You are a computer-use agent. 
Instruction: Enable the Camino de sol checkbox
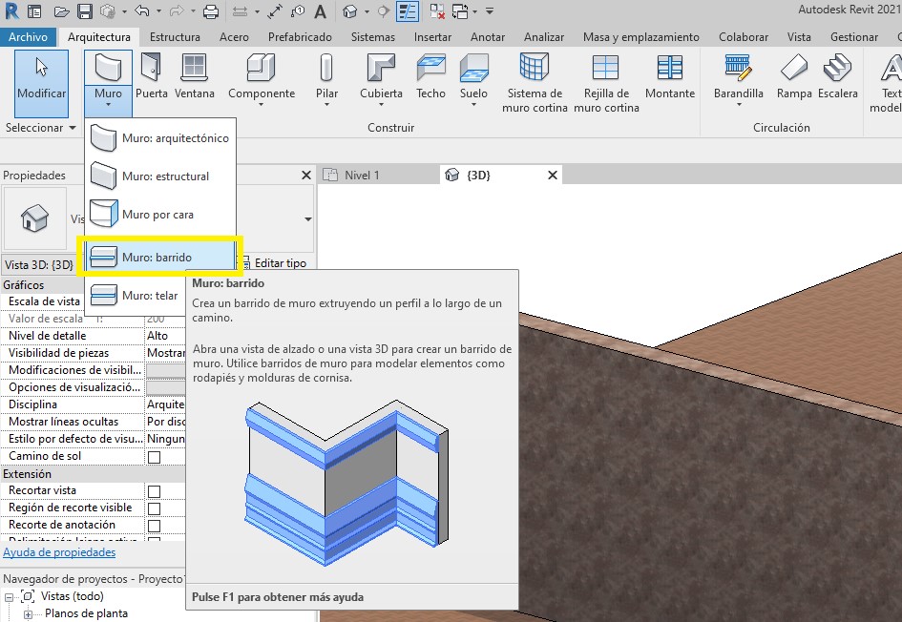point(154,457)
